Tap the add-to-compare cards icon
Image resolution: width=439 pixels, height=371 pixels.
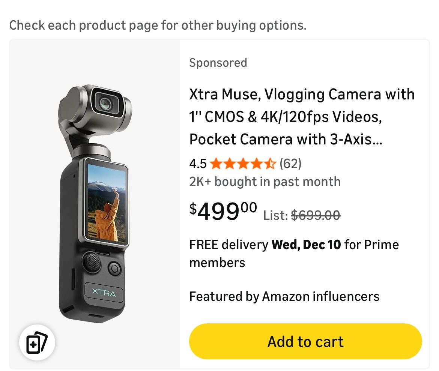coord(37,342)
